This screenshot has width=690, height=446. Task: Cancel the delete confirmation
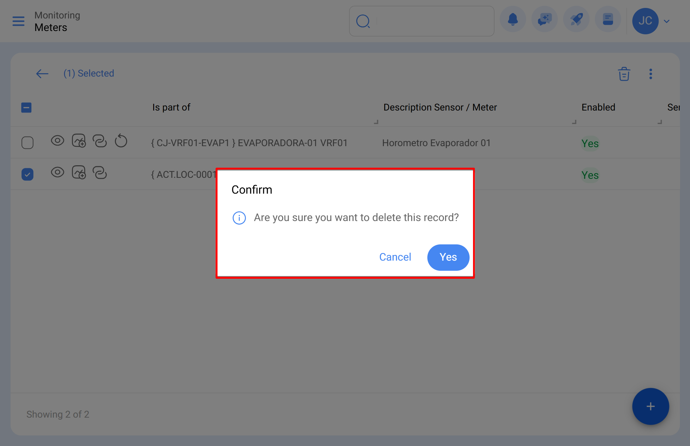pos(395,257)
